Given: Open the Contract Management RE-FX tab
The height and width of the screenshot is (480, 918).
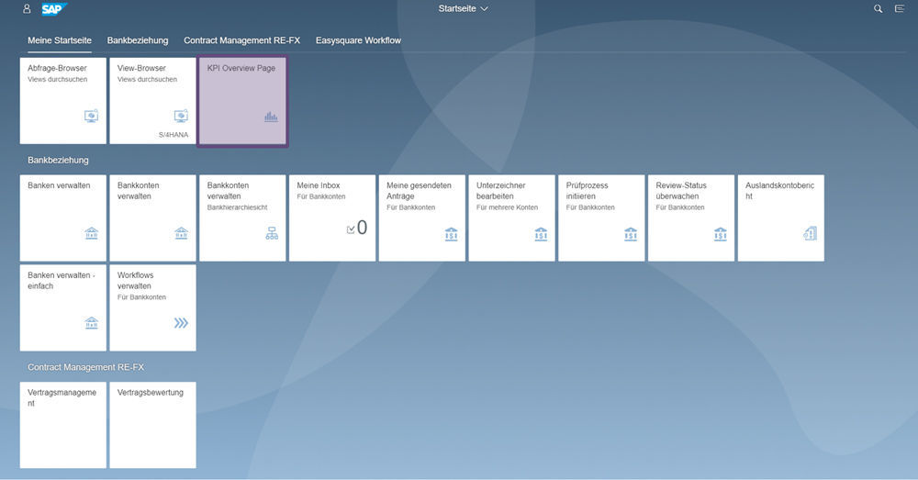Looking at the screenshot, I should [x=241, y=40].
